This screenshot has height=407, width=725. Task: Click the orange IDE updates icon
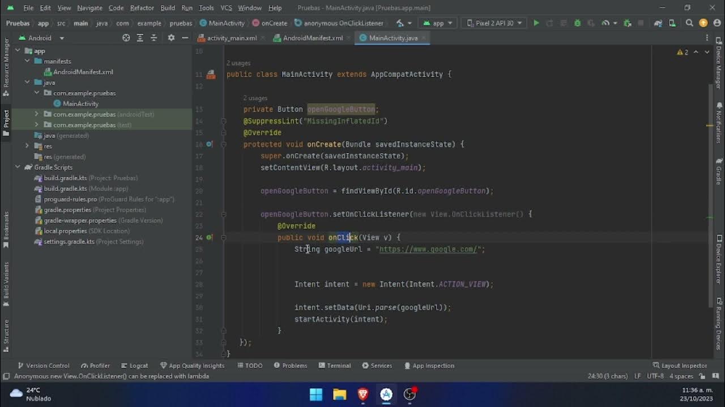(x=703, y=23)
